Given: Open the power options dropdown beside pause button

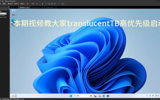Looking at the screenshot, I should point(30,4).
